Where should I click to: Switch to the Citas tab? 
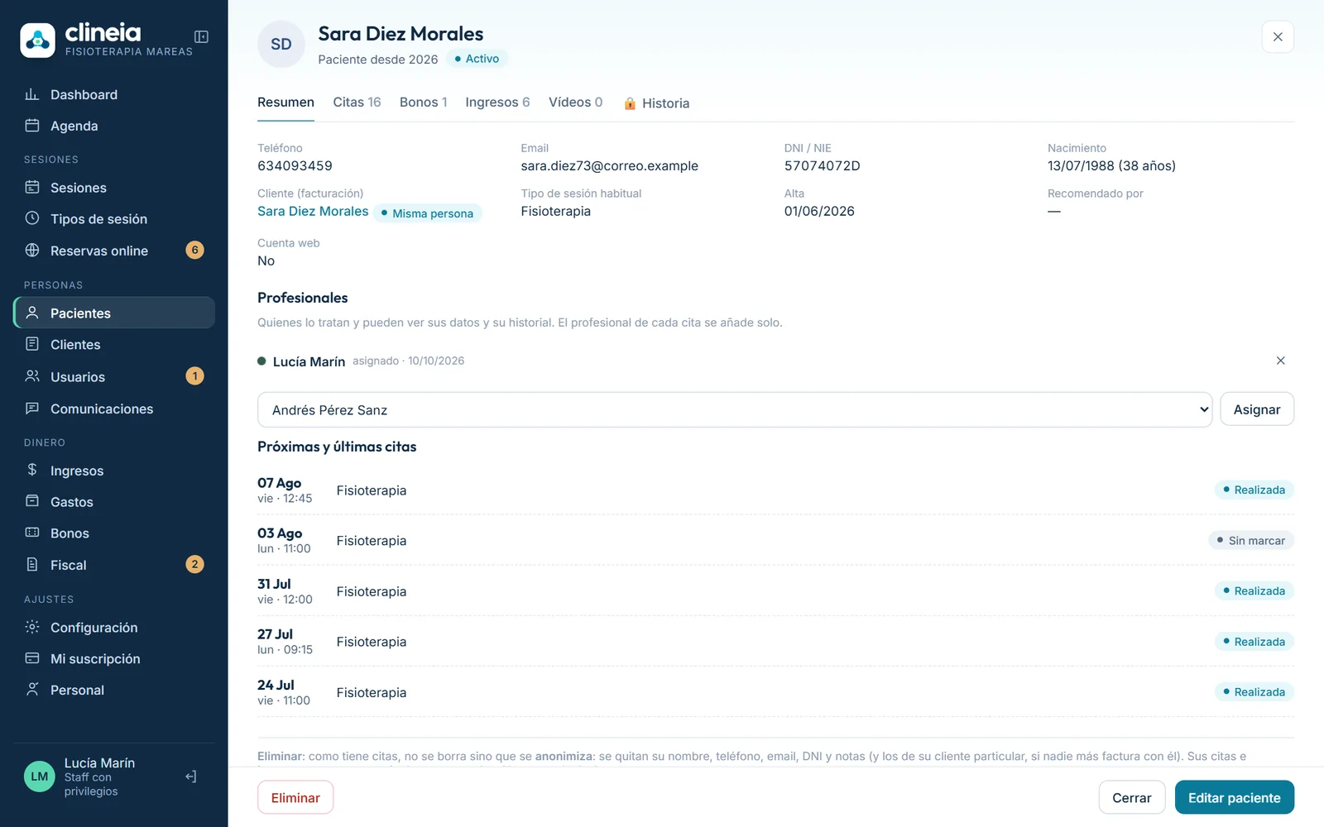pyautogui.click(x=357, y=103)
